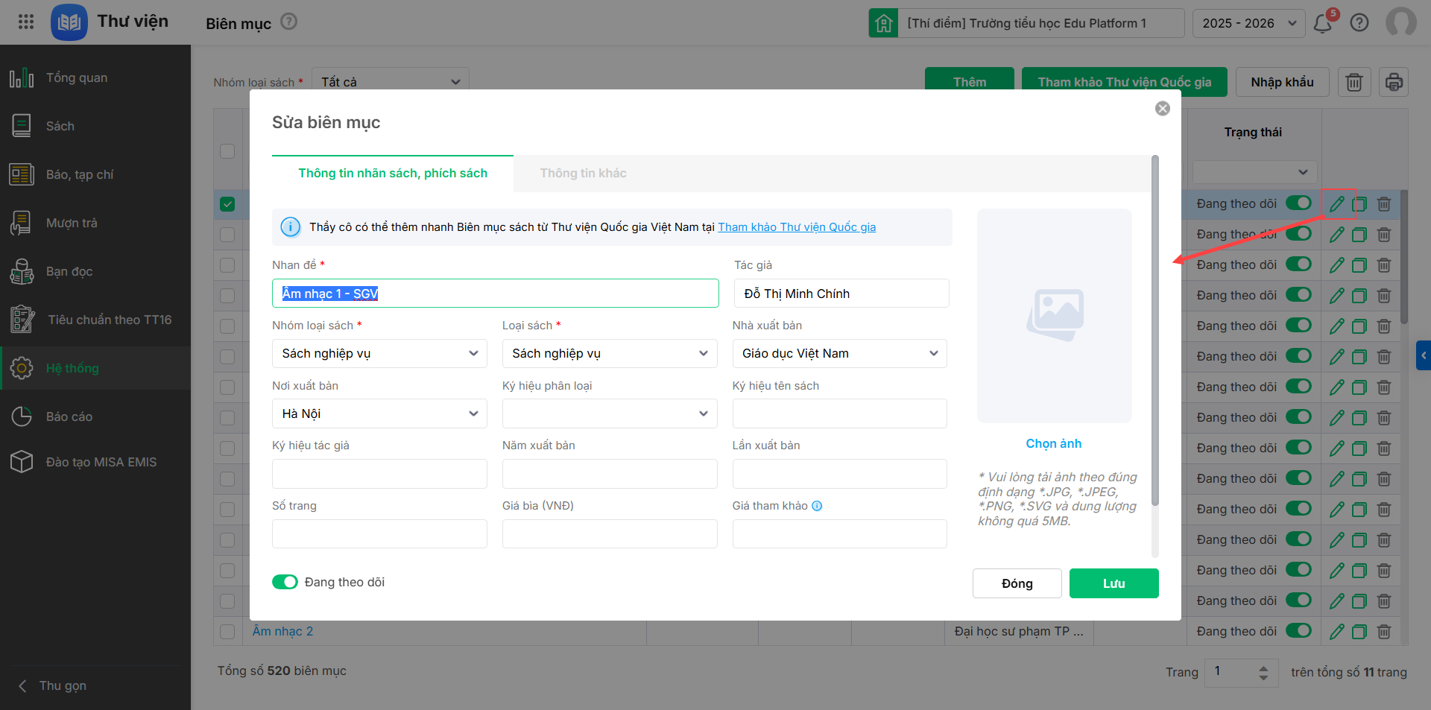The image size is (1431, 710).
Task: Click the print icon in toolbar
Action: click(x=1394, y=82)
